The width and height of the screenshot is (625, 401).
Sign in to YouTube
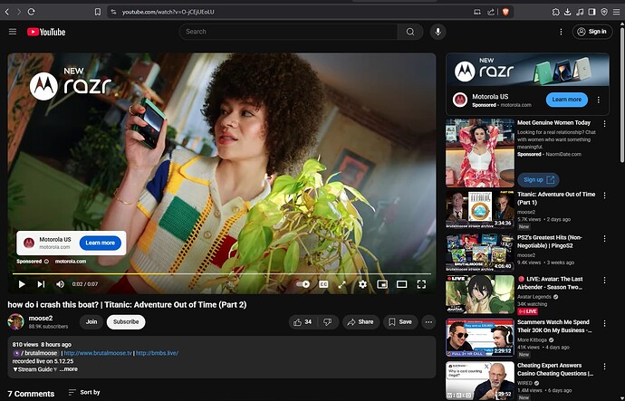coord(592,32)
